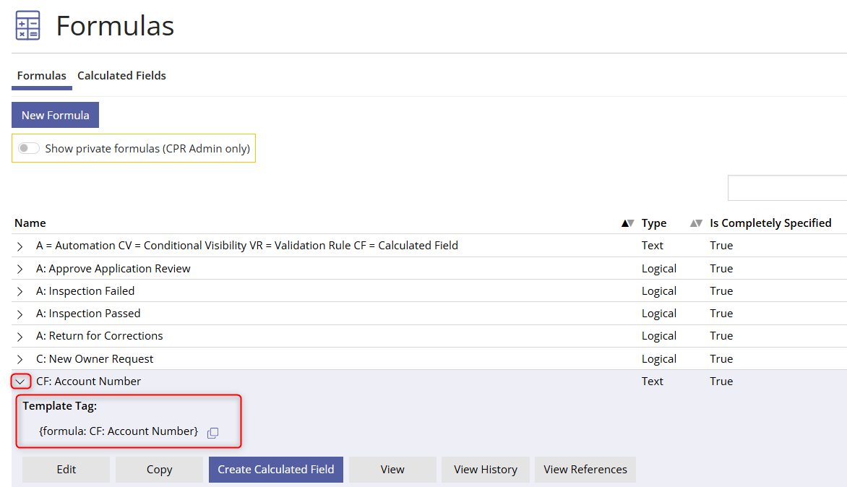Click the Formulas calculator icon in header
Screen dimensions: 847x487
point(27,26)
